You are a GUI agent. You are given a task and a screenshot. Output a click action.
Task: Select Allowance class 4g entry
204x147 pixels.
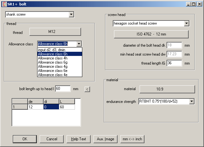click(x=53, y=66)
